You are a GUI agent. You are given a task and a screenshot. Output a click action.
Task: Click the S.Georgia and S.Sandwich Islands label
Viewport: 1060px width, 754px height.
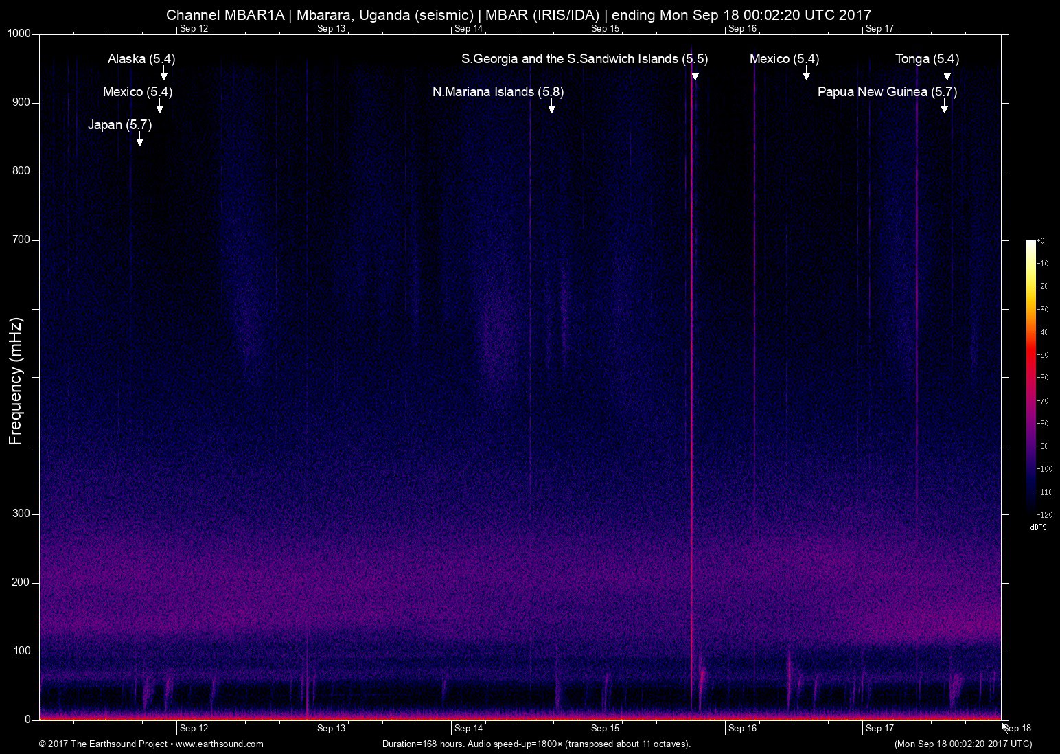[x=584, y=59]
